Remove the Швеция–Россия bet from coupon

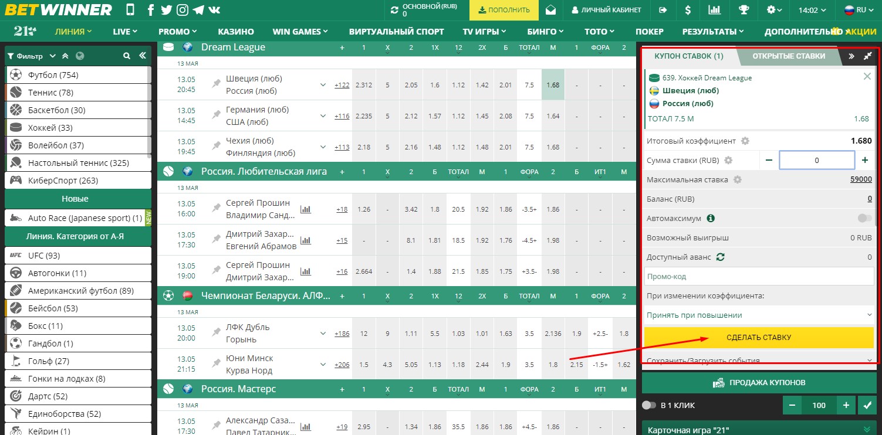[x=867, y=76]
